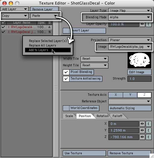Viewport: 154px width, 158px height.
Task: Enable the World Coordinates checkbox
Action: 66,108
